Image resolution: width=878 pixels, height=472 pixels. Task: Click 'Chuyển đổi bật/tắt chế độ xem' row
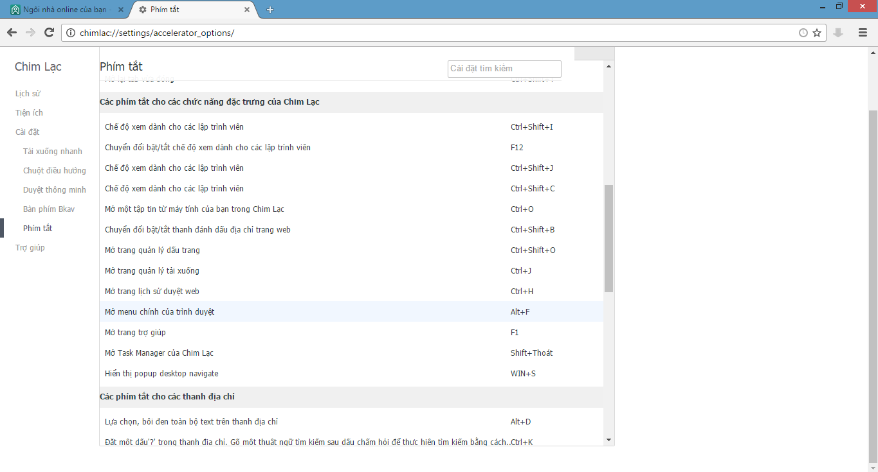tap(351, 148)
